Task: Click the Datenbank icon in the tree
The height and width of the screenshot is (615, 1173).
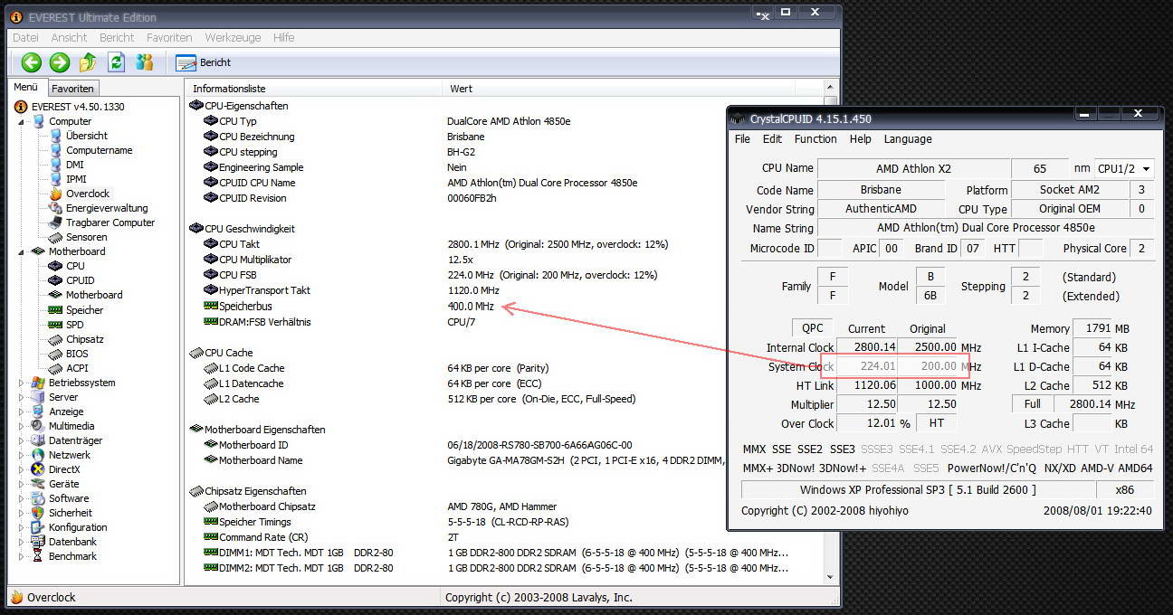Action: 37,542
